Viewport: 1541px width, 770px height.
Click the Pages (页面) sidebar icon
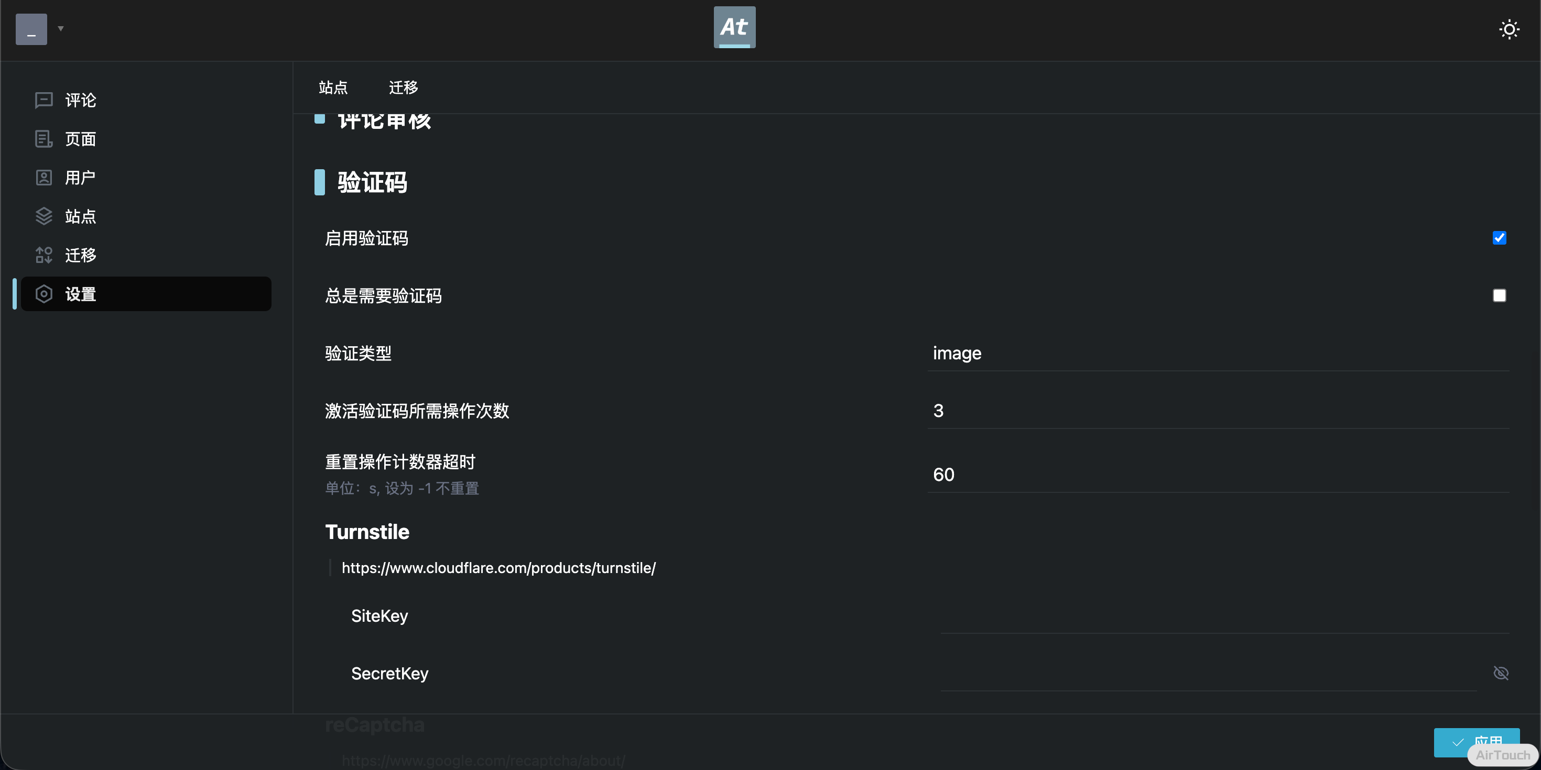[x=44, y=139]
